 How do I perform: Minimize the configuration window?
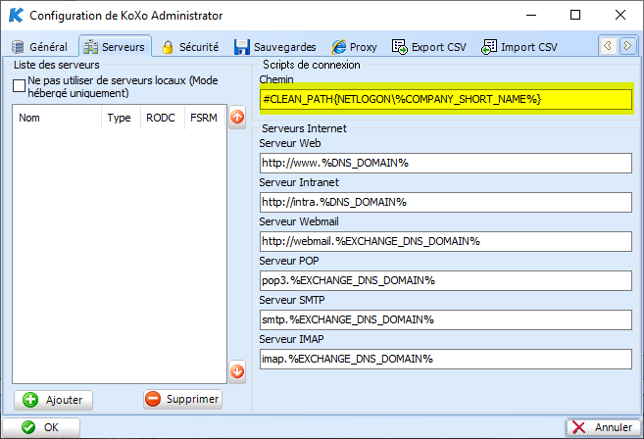coord(531,16)
